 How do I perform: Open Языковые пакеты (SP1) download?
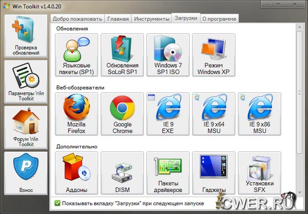[76, 55]
